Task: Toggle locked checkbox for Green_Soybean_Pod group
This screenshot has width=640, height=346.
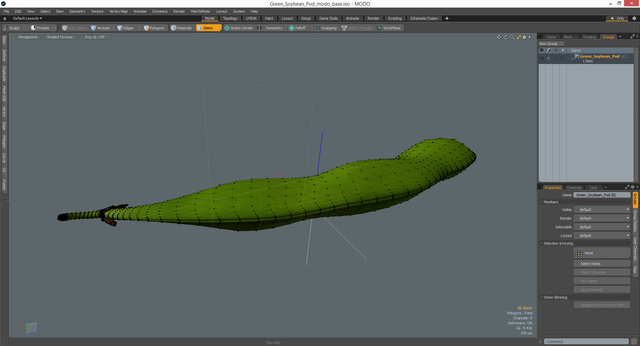Action: [x=563, y=59]
